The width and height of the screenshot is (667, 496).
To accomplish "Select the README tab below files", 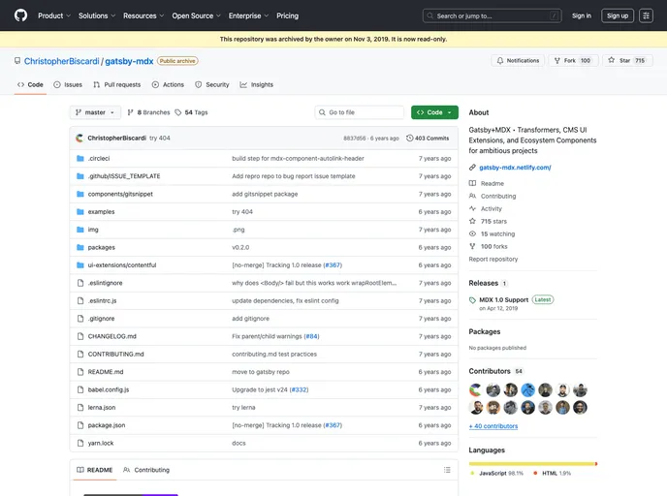I will click(94, 471).
